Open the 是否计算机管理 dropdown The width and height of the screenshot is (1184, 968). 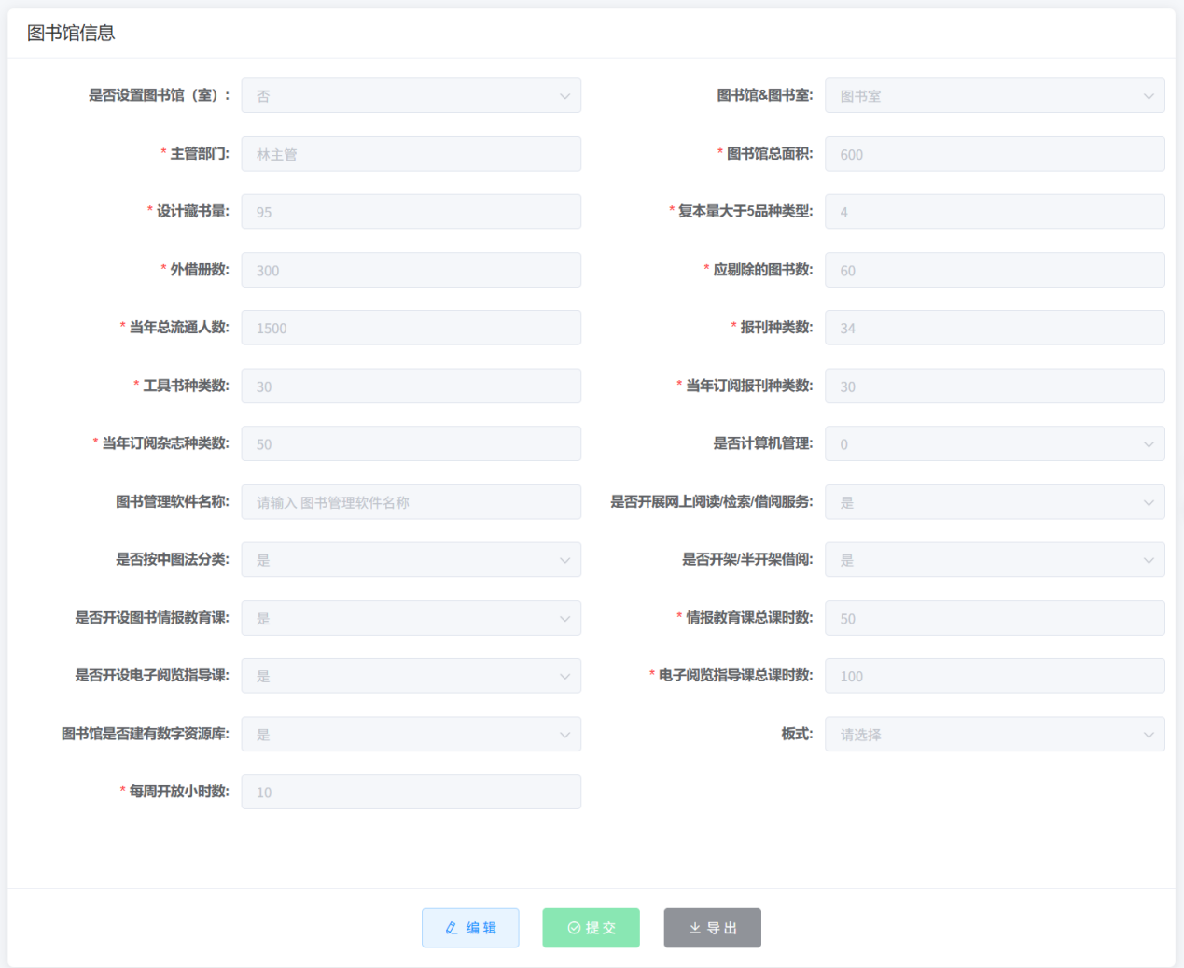click(994, 444)
